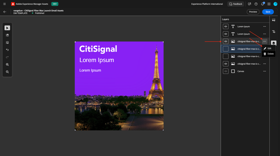Zoom in on the canvas
Screen dimensions: 280x156
click(7, 65)
